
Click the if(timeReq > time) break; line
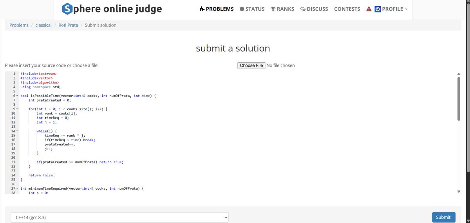click(70, 140)
